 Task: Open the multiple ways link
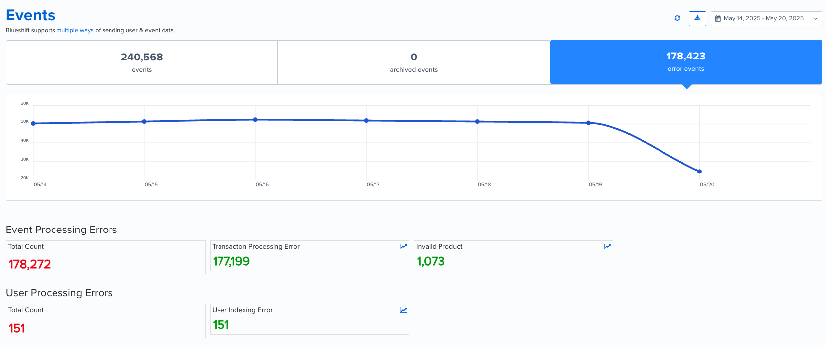(75, 30)
